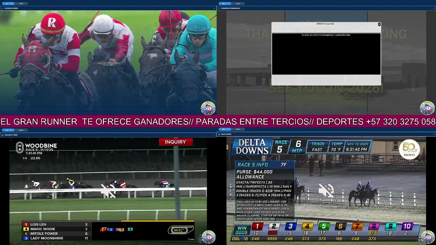Favorite Churchill Downs with star icon
436x245 pixels.
pos(2,8)
